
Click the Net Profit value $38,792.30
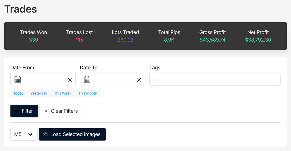[x=258, y=40]
